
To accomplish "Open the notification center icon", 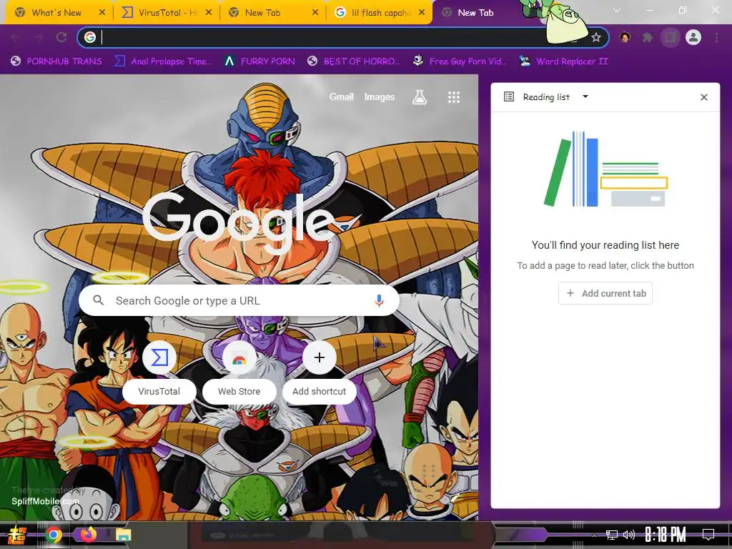I will pyautogui.click(x=708, y=535).
